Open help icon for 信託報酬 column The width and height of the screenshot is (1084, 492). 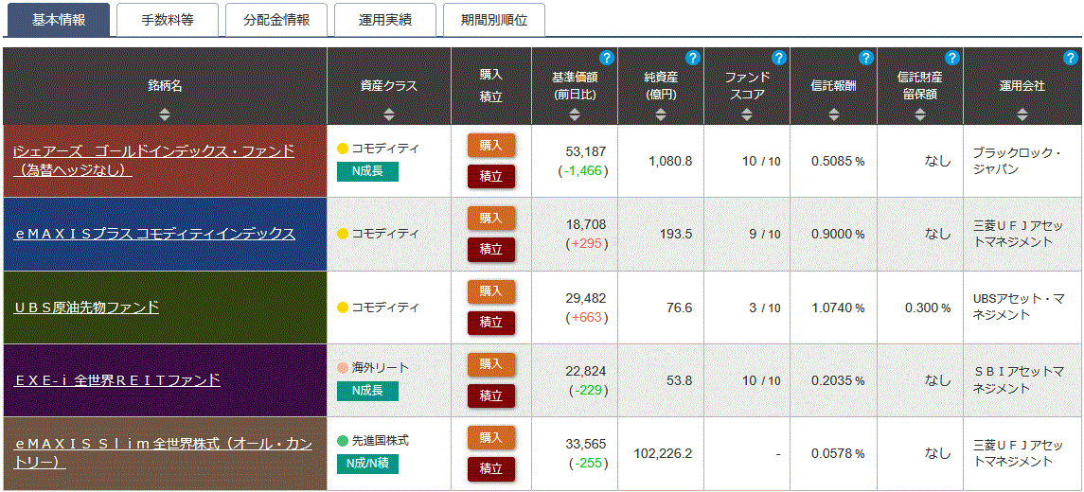[866, 58]
